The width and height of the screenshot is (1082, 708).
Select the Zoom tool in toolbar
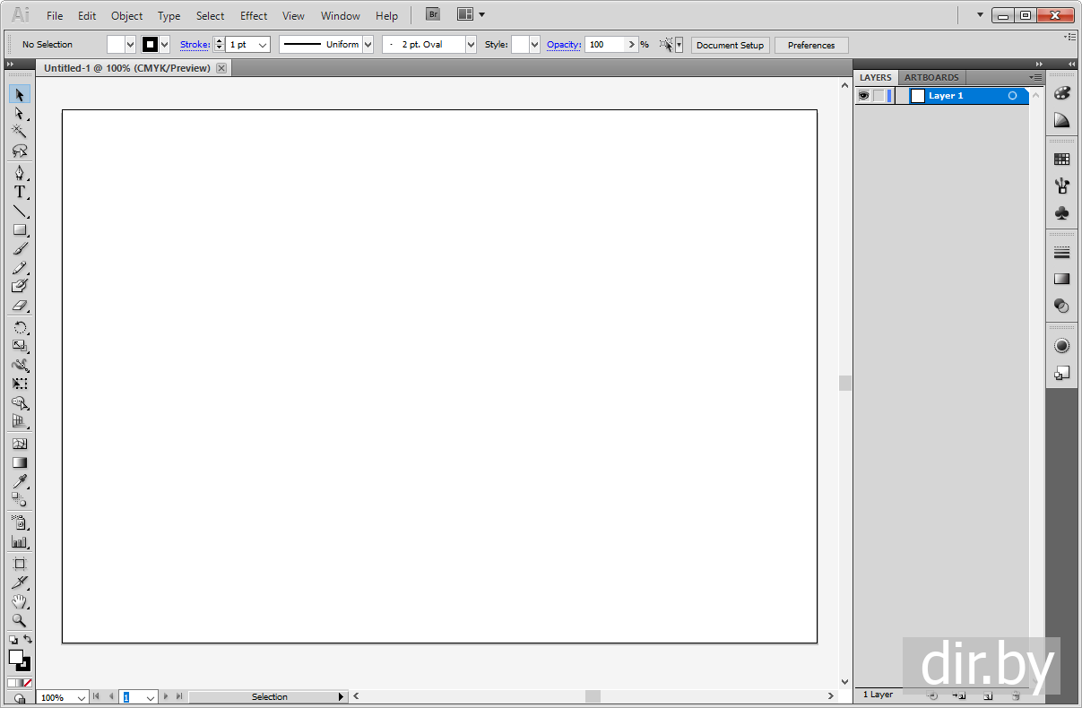pyautogui.click(x=19, y=620)
